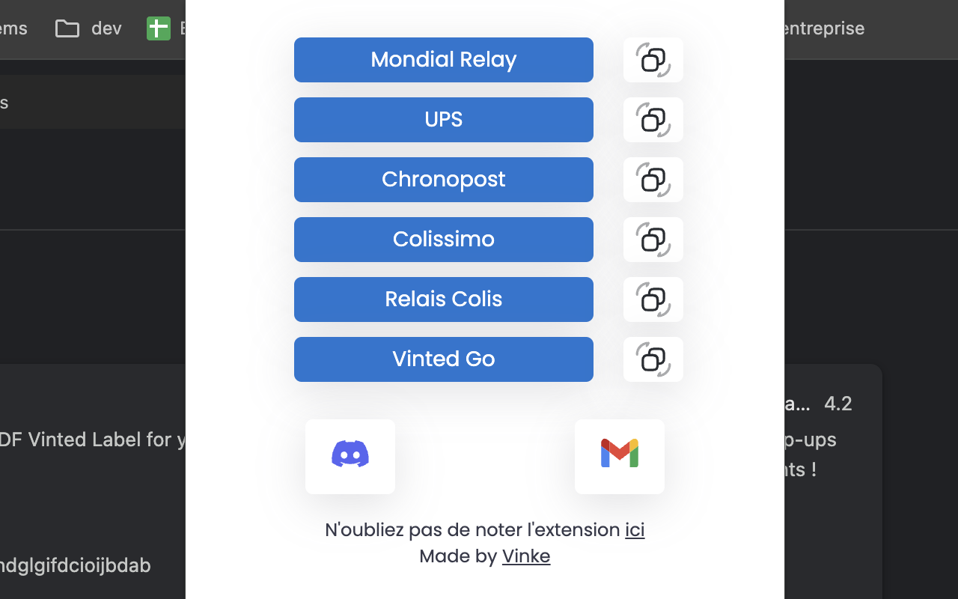Toggle the rotate icon next to Relais Colis
Screen dimensions: 958x599
[653, 299]
